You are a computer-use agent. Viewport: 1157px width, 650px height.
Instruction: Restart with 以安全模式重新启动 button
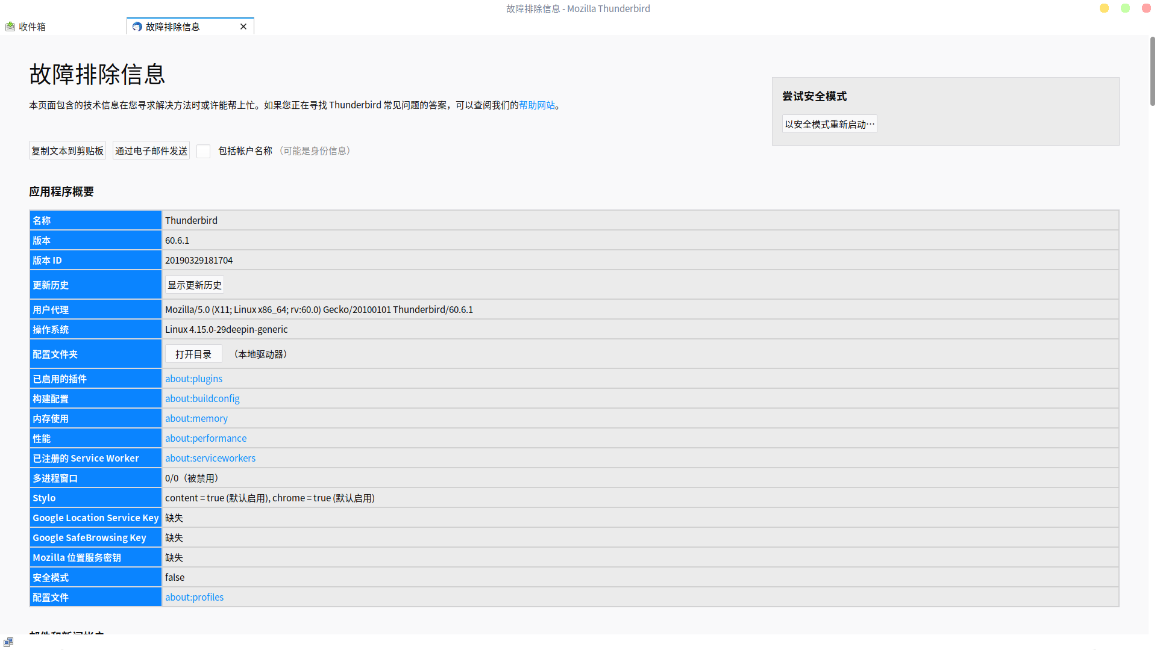(830, 124)
